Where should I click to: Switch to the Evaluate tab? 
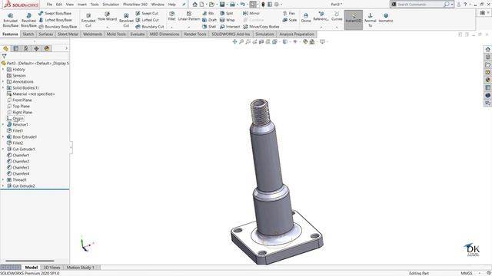pos(138,34)
